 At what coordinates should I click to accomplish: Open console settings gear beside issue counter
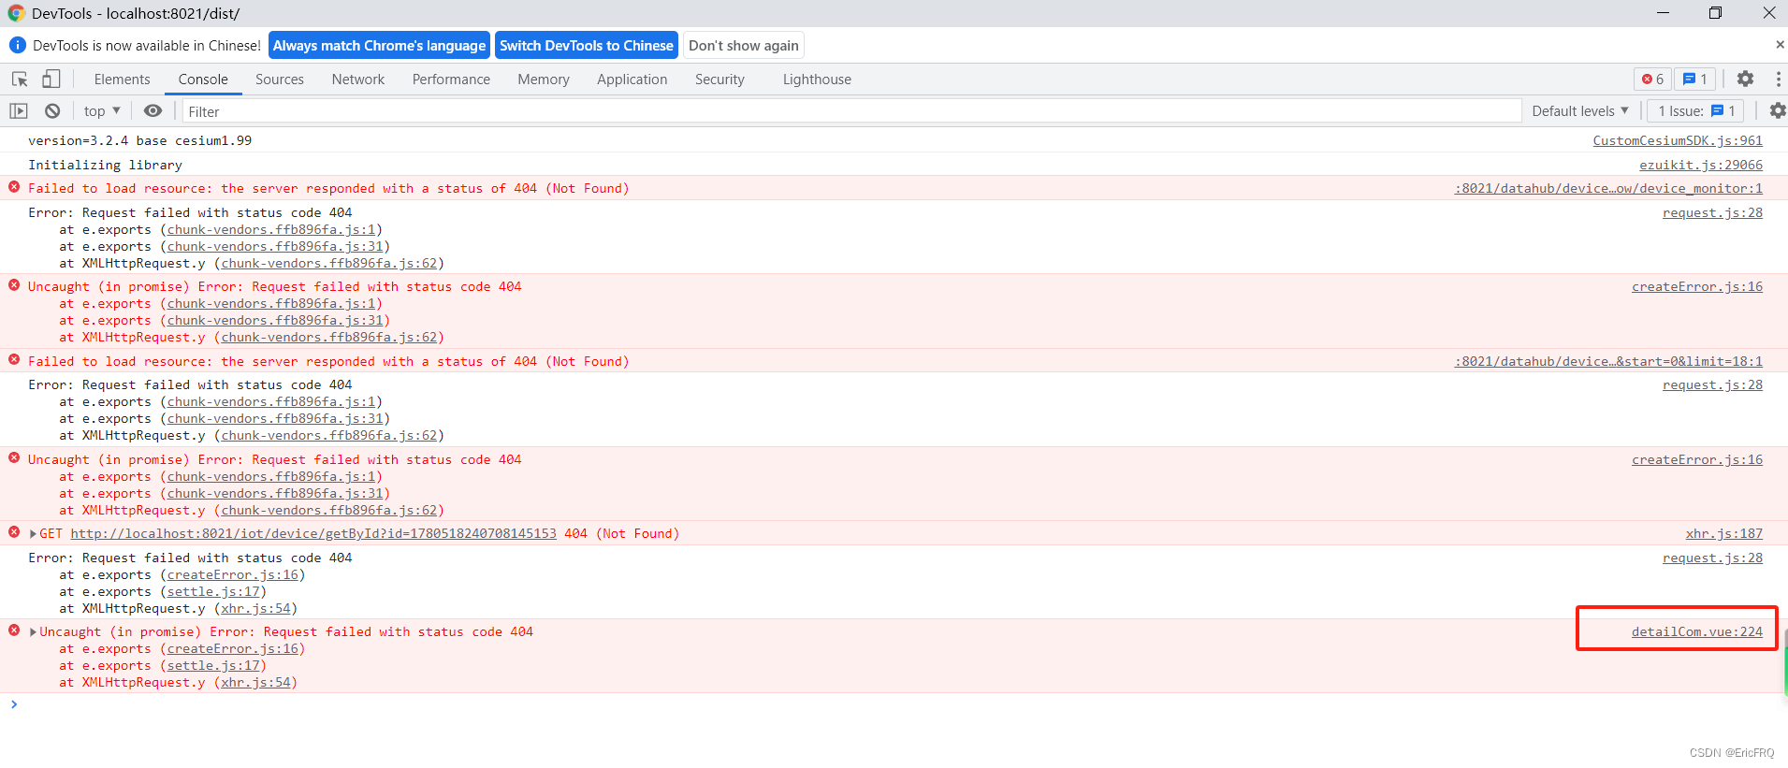1777,111
